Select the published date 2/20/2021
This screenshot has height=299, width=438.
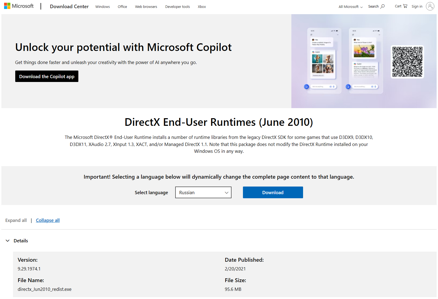pyautogui.click(x=235, y=269)
